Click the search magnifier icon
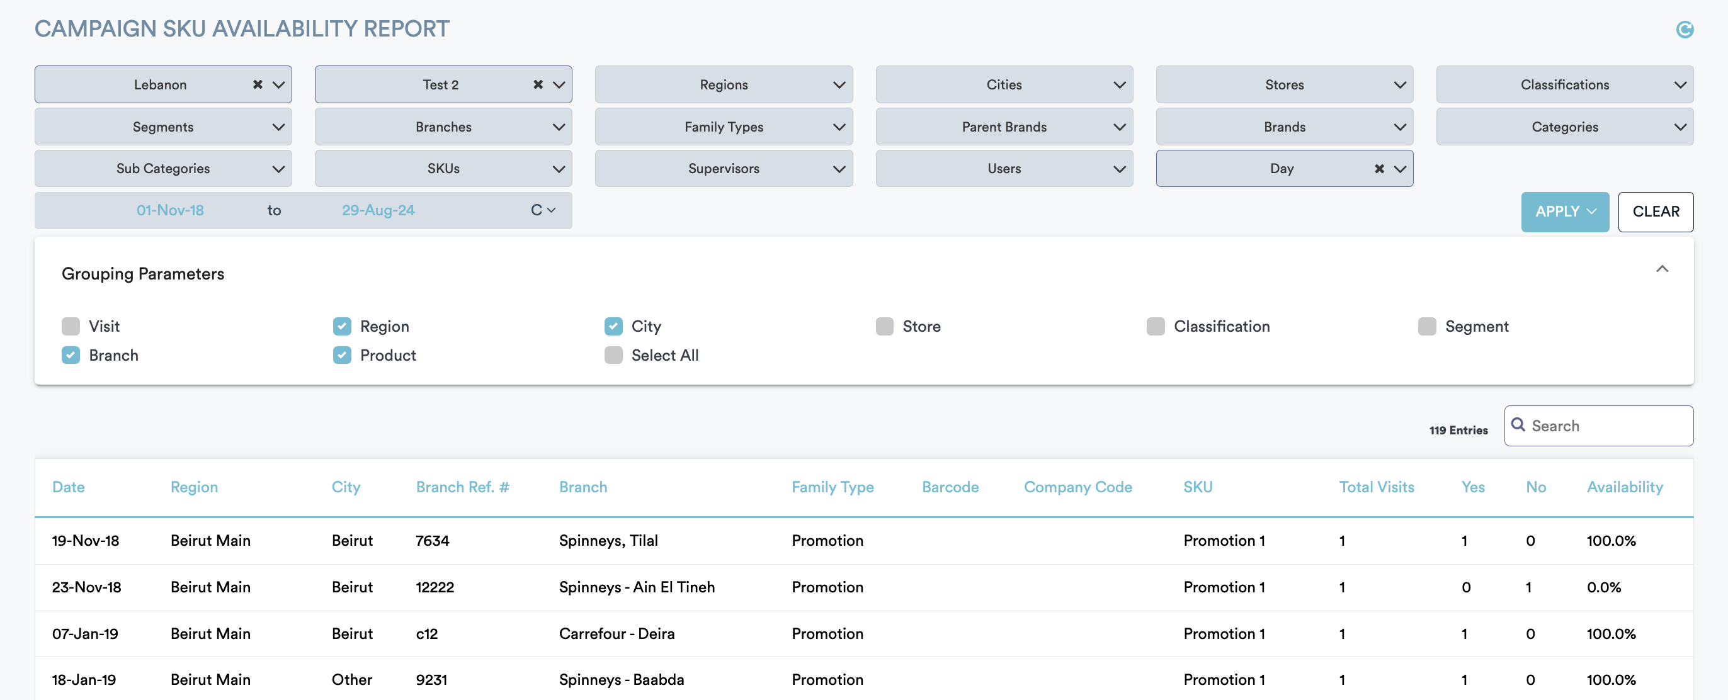 click(x=1518, y=425)
